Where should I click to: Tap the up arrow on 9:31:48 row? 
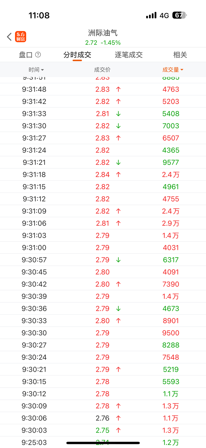(118, 89)
